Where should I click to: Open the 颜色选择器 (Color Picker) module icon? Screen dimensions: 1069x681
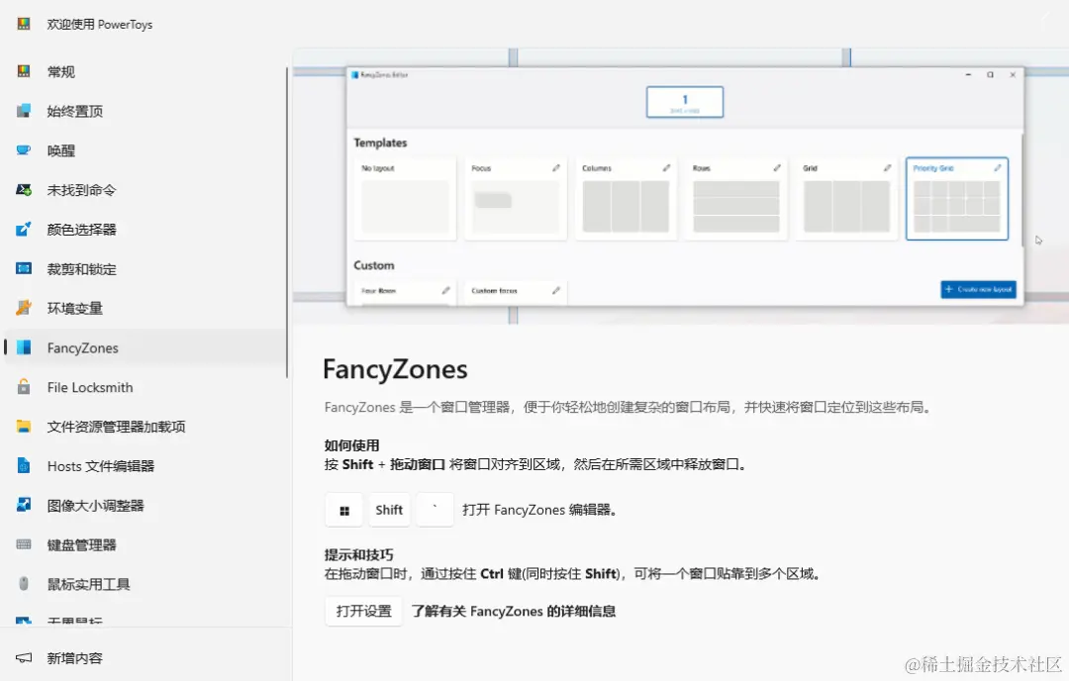click(x=24, y=229)
